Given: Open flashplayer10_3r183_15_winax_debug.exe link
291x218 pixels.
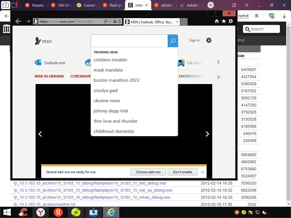Looking at the screenshot, I should point(92,197).
